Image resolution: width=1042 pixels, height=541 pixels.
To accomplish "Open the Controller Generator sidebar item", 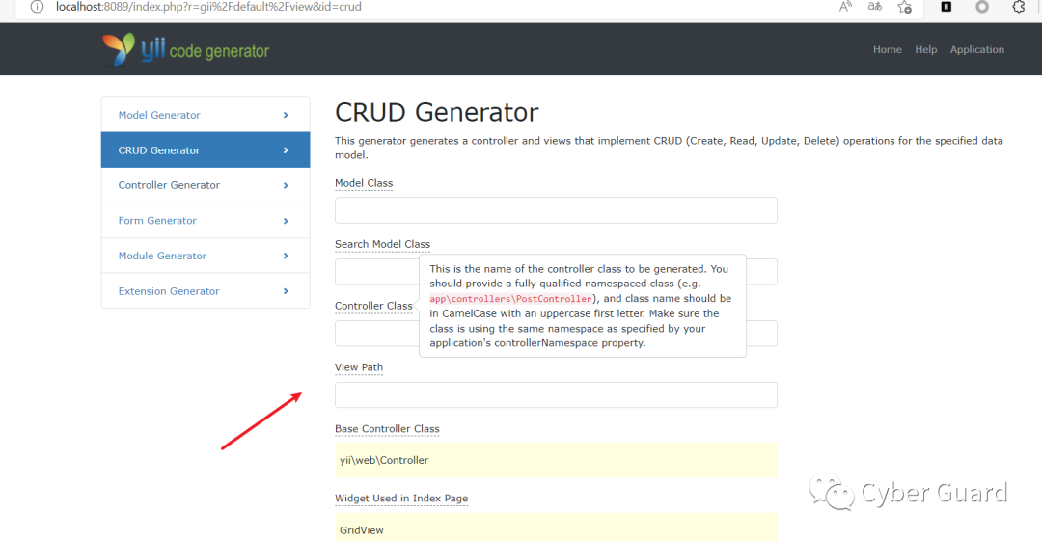I will [x=206, y=185].
